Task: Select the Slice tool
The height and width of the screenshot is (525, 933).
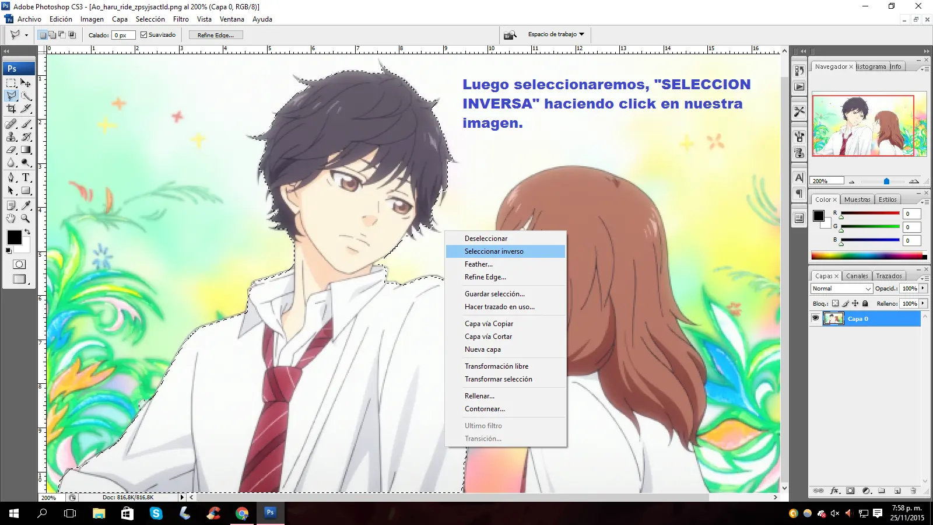Action: point(26,108)
